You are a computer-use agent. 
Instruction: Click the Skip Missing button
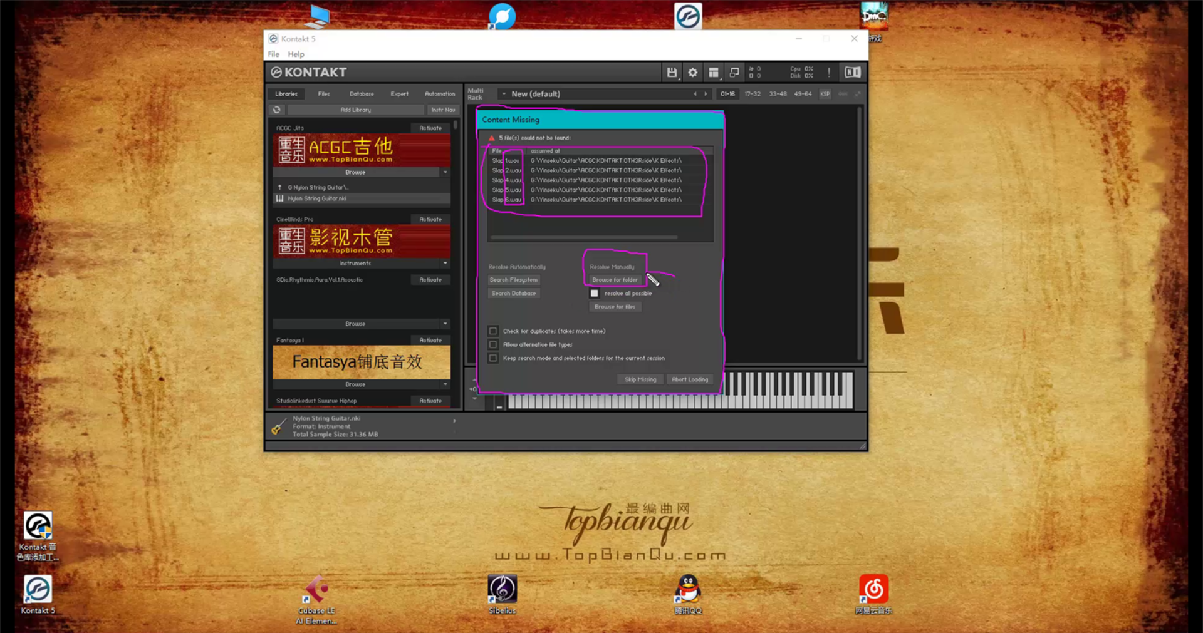(x=640, y=379)
